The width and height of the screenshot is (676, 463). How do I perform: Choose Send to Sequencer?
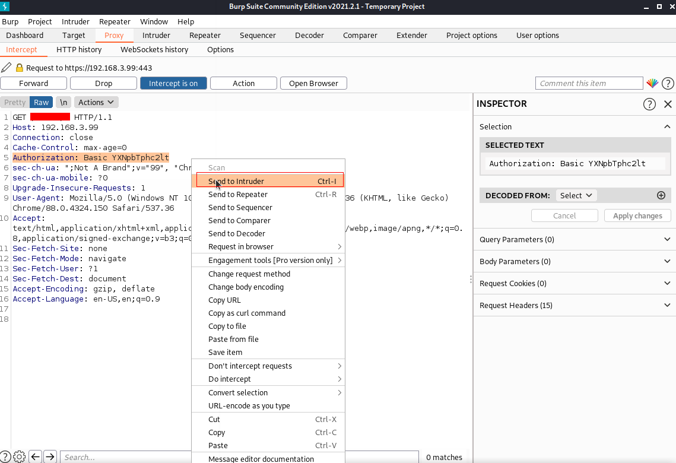(268, 207)
